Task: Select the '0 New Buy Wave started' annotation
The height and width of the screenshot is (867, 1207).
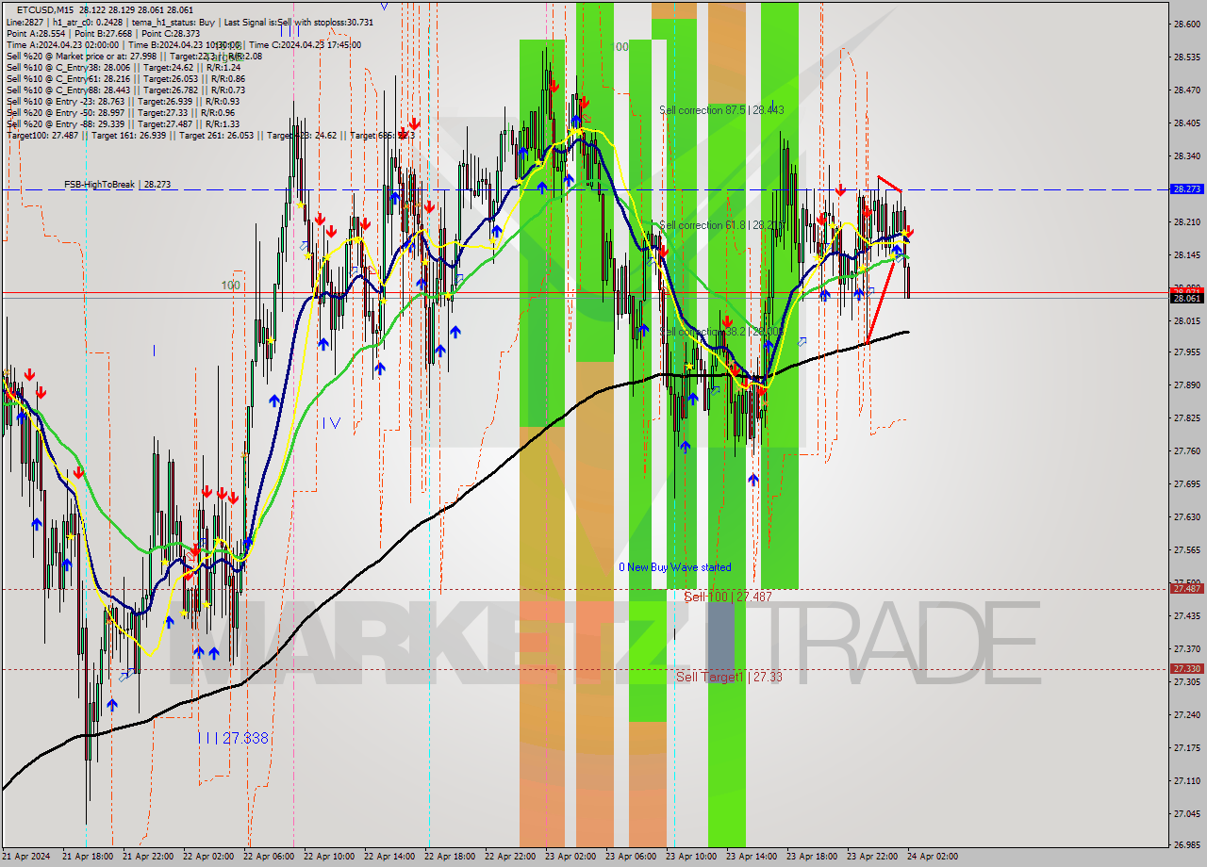Action: pyautogui.click(x=674, y=567)
